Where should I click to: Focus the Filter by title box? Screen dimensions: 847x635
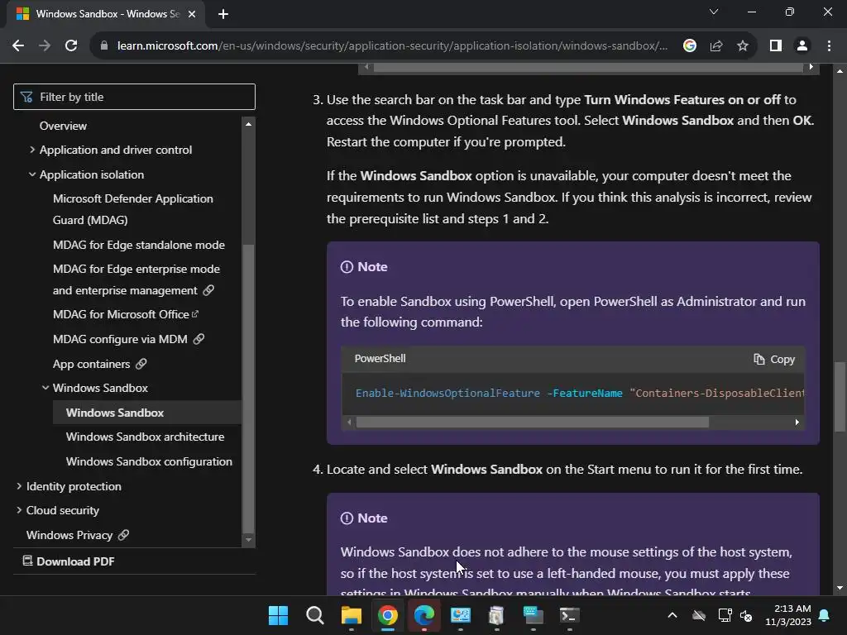134,97
